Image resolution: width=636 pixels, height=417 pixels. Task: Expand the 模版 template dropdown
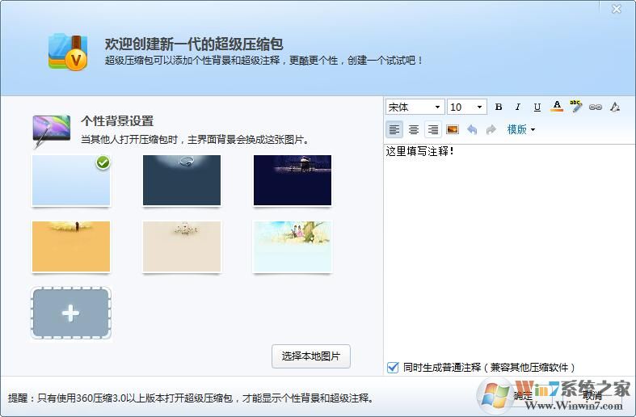point(521,129)
